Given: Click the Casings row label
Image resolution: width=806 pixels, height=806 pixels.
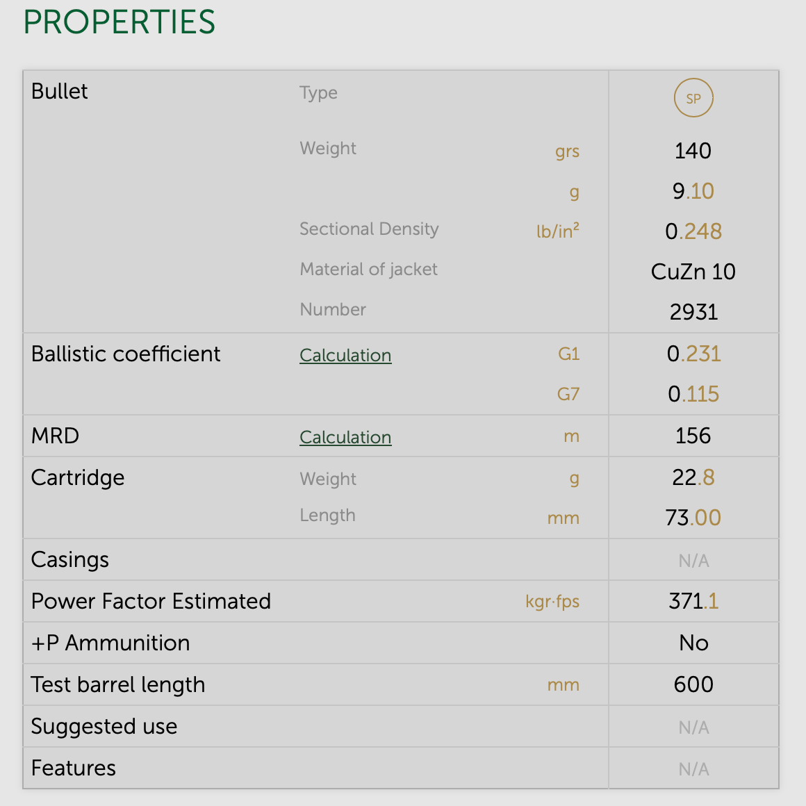Looking at the screenshot, I should click(70, 560).
